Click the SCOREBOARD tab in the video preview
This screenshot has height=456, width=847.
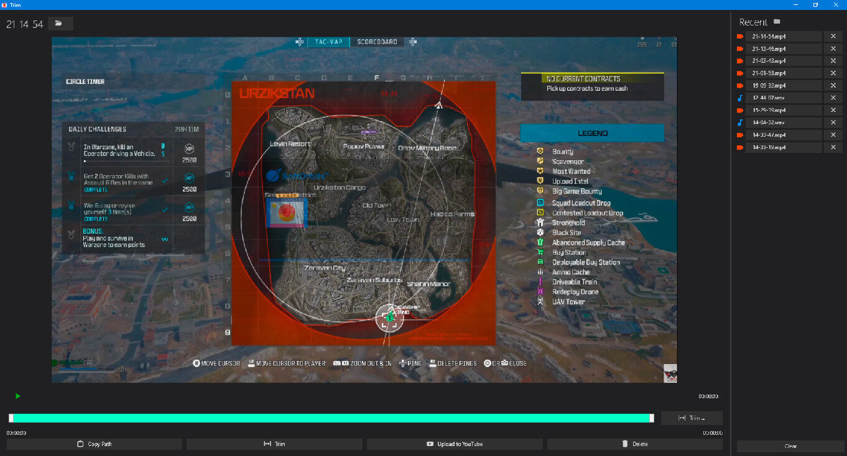coord(377,42)
